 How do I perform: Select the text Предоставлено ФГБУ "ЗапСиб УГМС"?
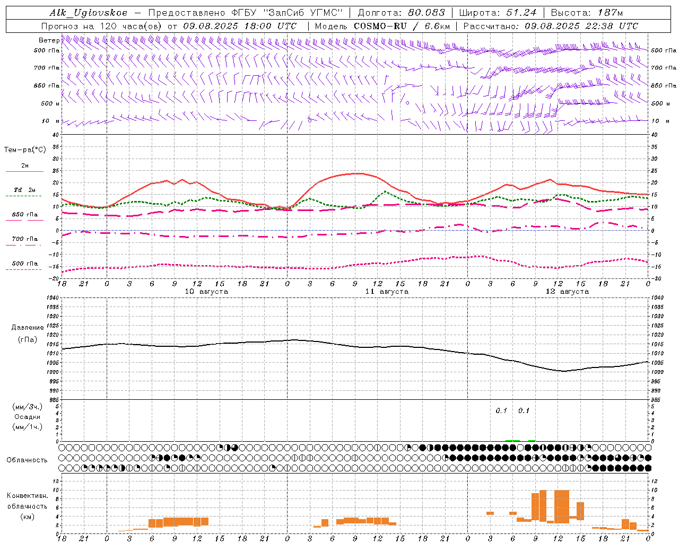pos(245,13)
